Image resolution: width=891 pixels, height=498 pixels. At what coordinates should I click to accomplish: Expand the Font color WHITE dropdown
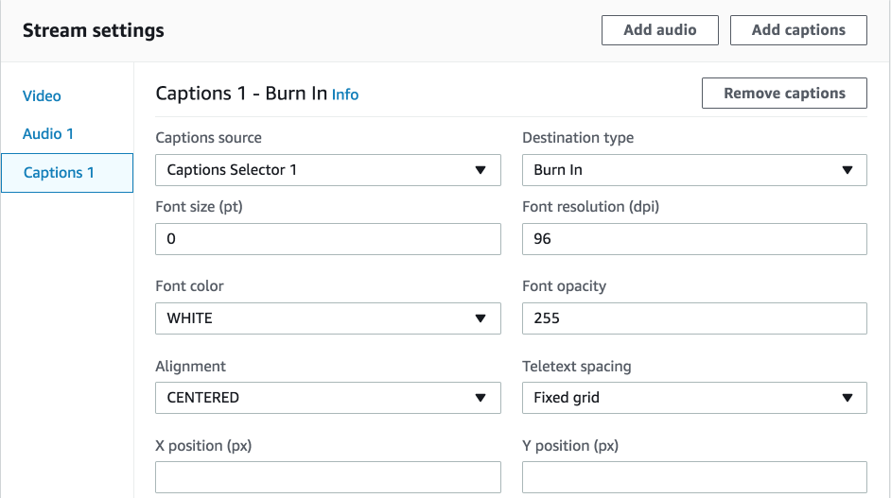click(328, 318)
